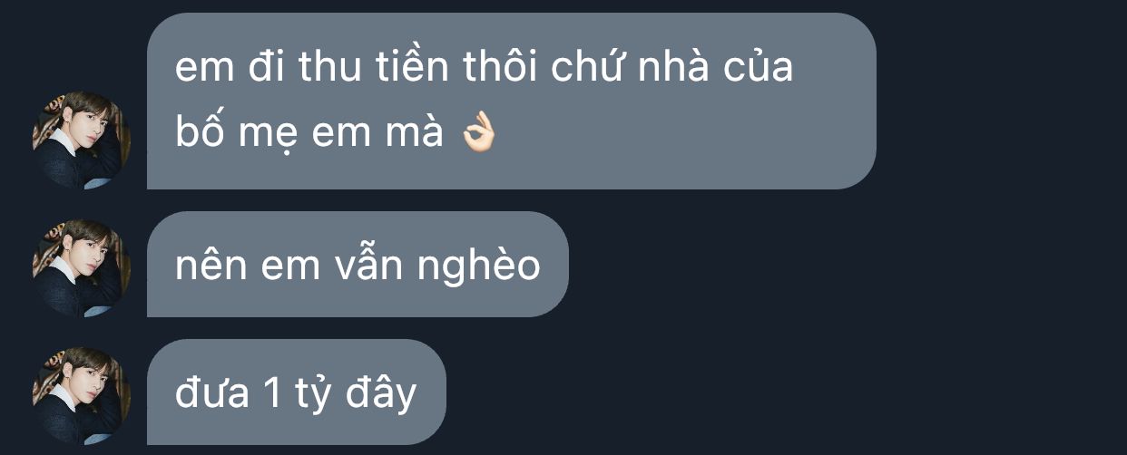Select the avatar beside "đưa 1 tỷ đây"

[82, 395]
